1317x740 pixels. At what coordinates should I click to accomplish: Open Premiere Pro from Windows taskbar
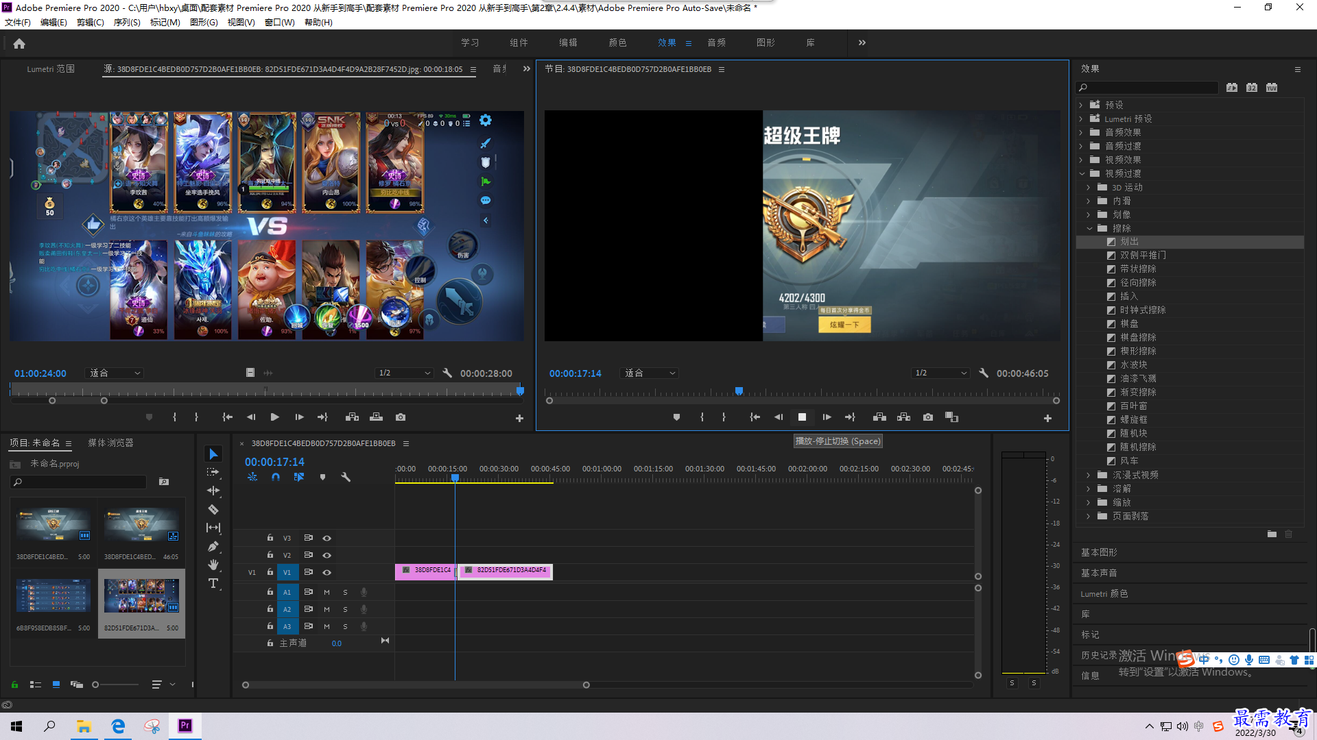point(185,726)
